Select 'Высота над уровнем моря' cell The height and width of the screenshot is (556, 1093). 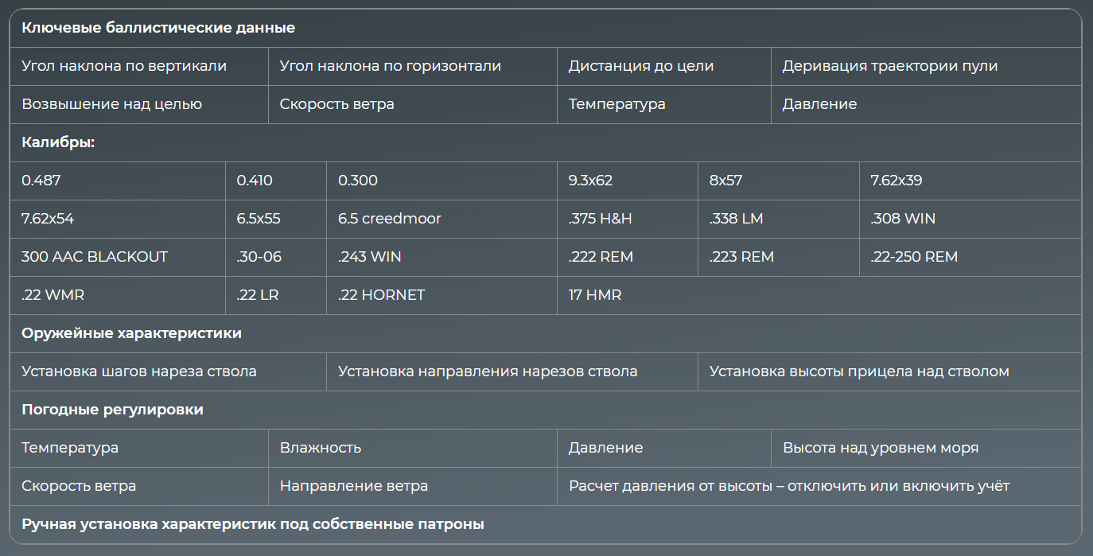[x=880, y=448]
